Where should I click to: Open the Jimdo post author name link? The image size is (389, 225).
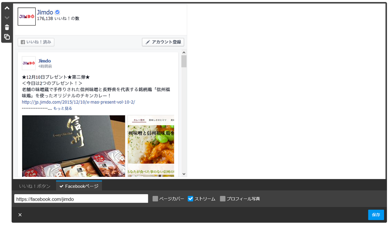point(45,61)
